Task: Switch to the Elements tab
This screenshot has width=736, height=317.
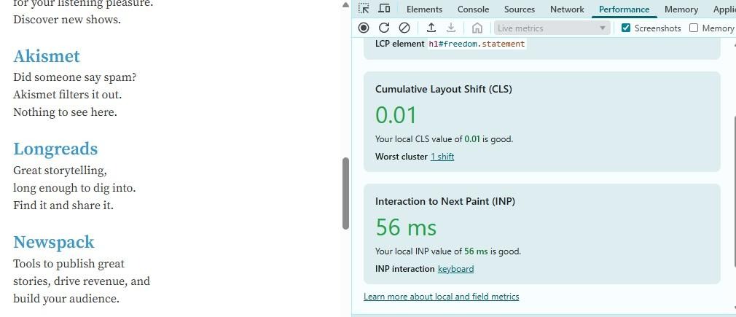Action: point(424,9)
